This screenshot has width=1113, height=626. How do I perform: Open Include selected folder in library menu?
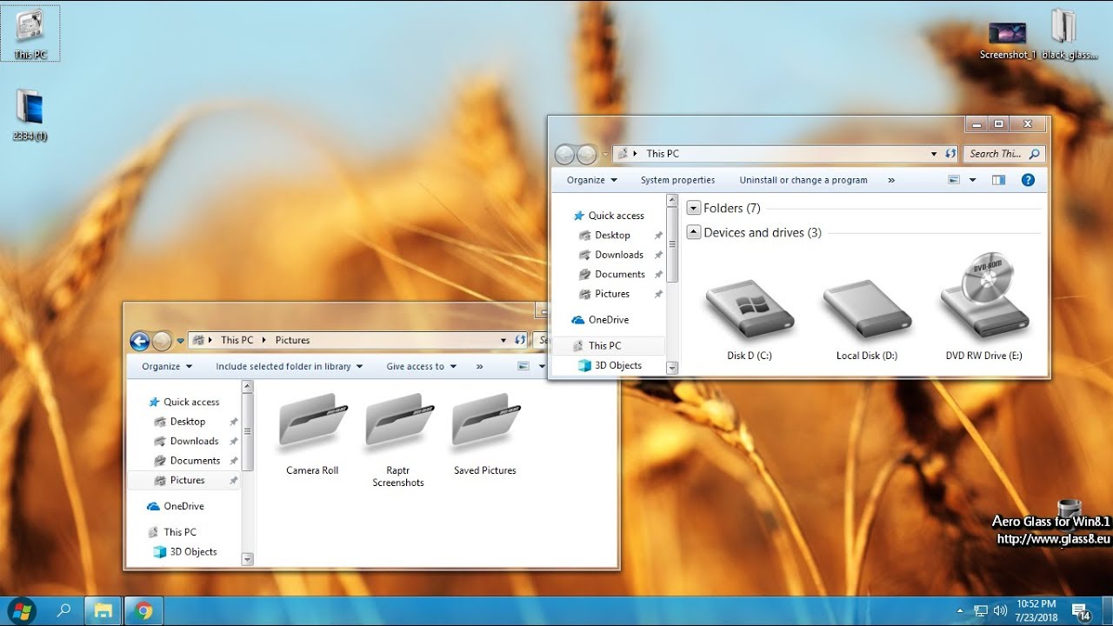pos(289,366)
